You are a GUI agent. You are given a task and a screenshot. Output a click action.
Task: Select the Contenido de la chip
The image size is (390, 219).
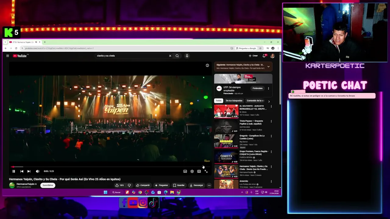255,101
